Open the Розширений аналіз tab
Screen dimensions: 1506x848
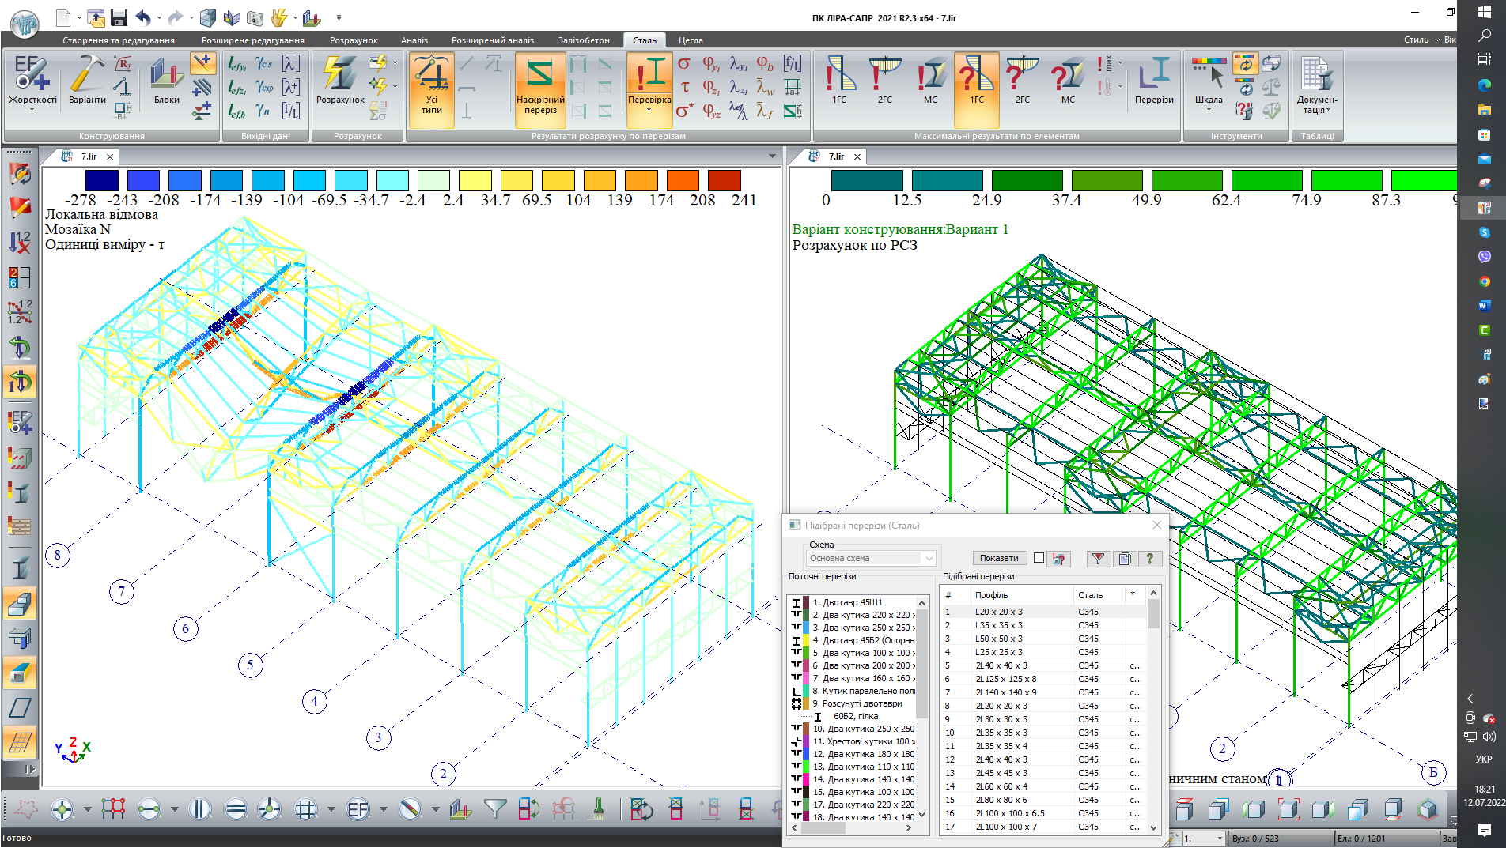(492, 40)
